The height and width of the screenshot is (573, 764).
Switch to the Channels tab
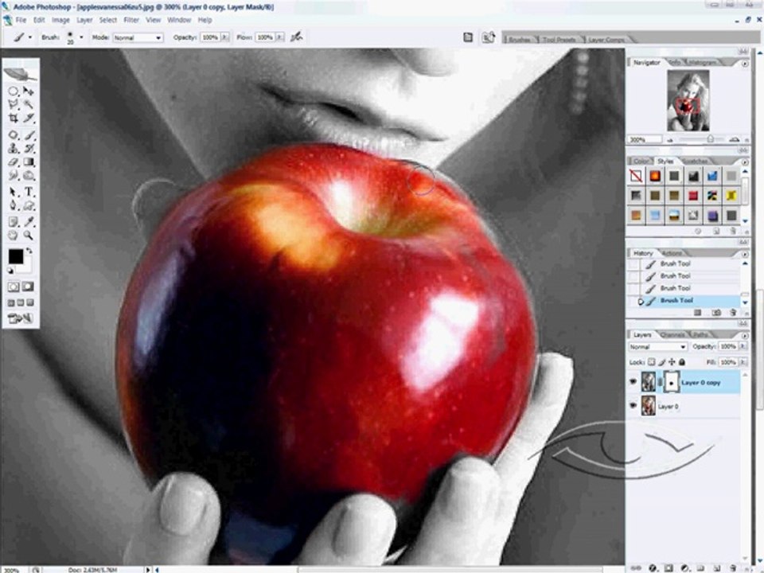(x=672, y=335)
